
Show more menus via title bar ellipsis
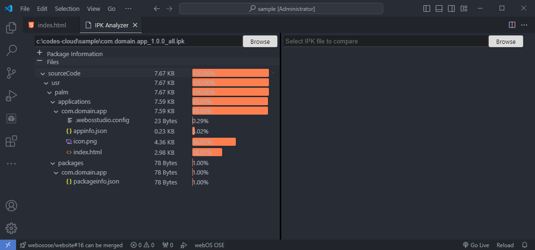point(128,8)
